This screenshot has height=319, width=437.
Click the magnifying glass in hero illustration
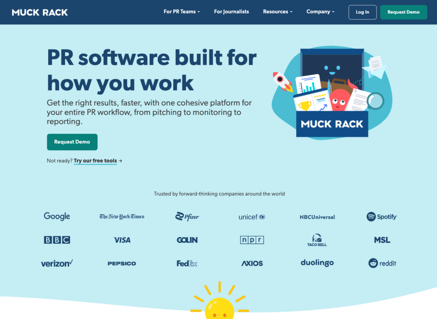pyautogui.click(x=375, y=101)
